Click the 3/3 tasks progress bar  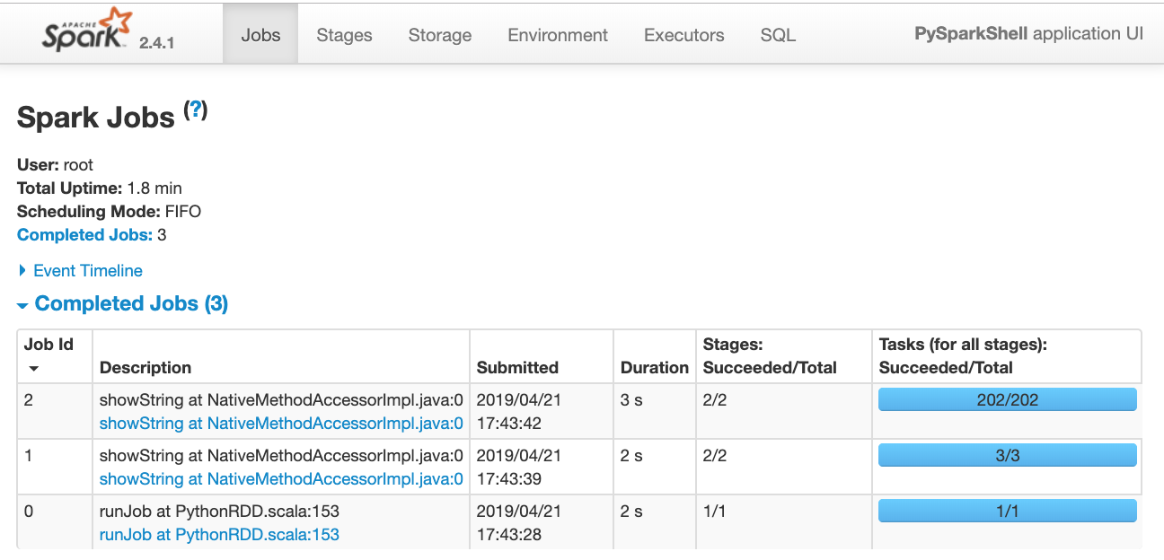(x=1007, y=455)
